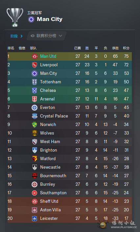Expand the 阶段 stage selector
140x232 pixels.
pyautogui.click(x=16, y=36)
